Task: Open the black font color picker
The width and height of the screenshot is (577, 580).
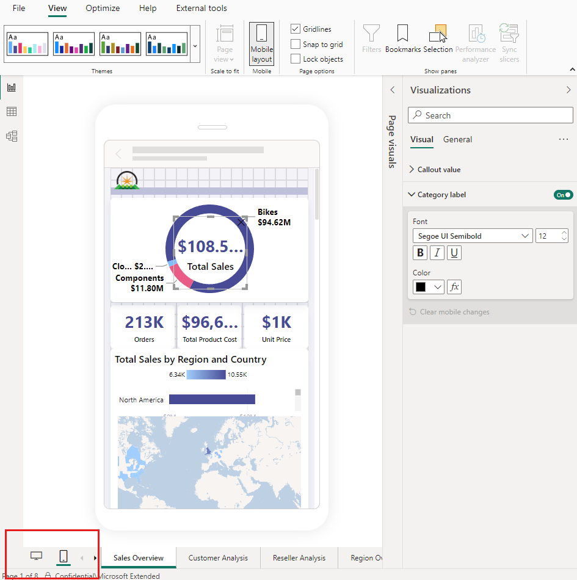Action: [x=429, y=287]
